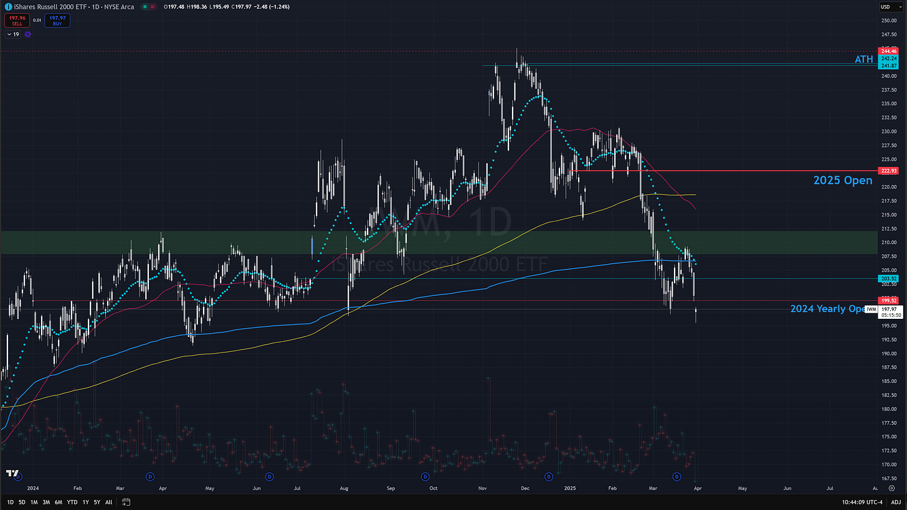
Task: Click the 242.24 teal price label
Action: [x=889, y=58]
